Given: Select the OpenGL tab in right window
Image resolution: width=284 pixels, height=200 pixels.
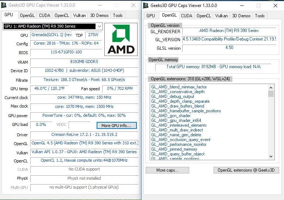Looking at the screenshot, I should 169,15.
